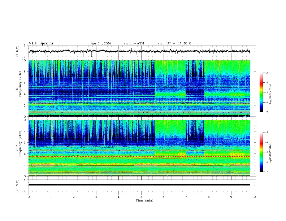The image size is (286, 221).
Task: Click time axis tick label "1"
Action: click(51, 197)
